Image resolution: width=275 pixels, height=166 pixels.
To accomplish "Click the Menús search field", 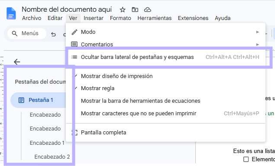I will point(27,33).
